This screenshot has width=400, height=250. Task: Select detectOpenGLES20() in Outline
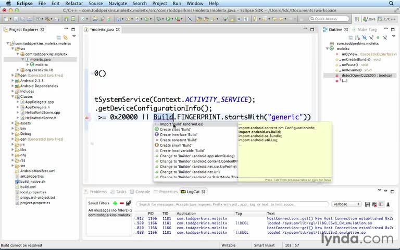pos(367,75)
